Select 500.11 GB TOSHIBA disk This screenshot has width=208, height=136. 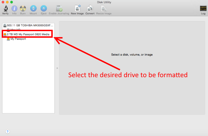[28, 25]
